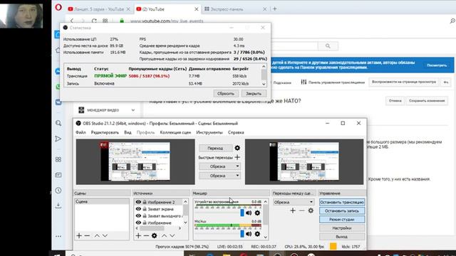Click Opera sidebar search icon
Image resolution: width=456 pixels, height=256 pixels.
pos(58,123)
